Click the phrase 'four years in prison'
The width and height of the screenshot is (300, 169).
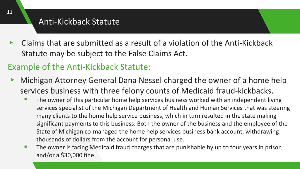tap(256, 147)
